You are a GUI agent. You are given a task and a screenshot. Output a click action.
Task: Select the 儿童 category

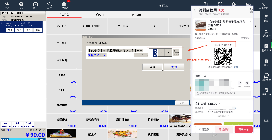153,26
